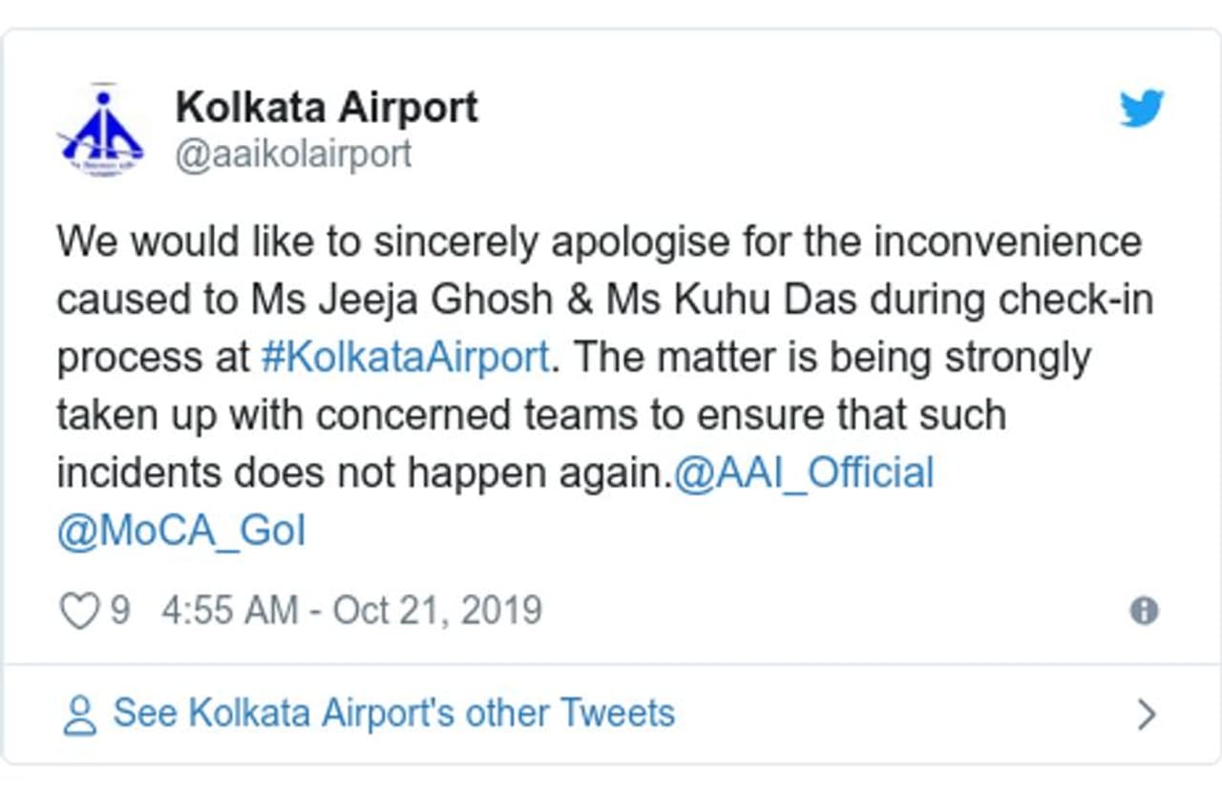1222x791 pixels.
Task: Expand other Tweets with the right chevron
Action: click(1148, 715)
